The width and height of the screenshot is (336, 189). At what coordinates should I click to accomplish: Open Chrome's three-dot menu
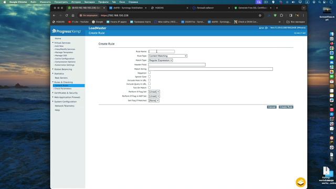point(303,15)
